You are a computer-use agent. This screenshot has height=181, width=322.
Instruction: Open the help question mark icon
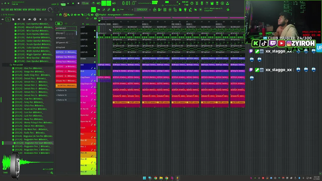pos(207,3)
